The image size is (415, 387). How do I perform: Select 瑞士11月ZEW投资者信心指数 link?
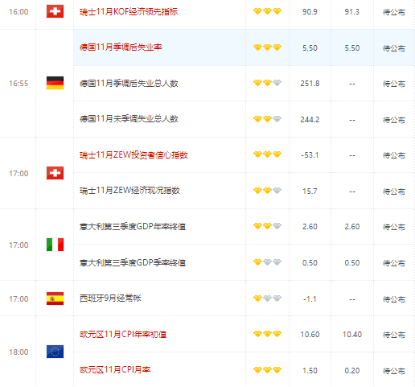coord(134,154)
